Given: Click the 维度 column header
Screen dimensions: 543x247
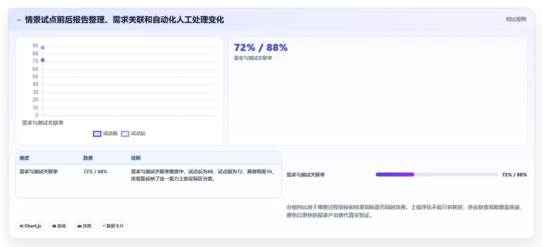Looking at the screenshot, I should [24, 158].
